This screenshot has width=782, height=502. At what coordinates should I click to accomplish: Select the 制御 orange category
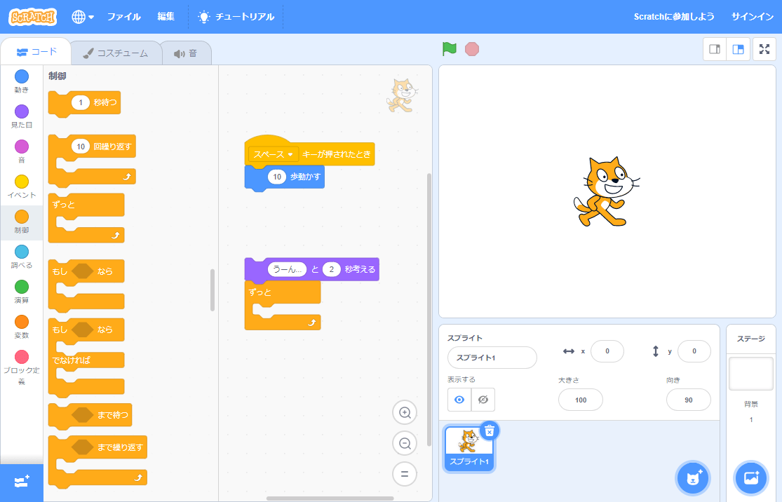[x=22, y=222]
